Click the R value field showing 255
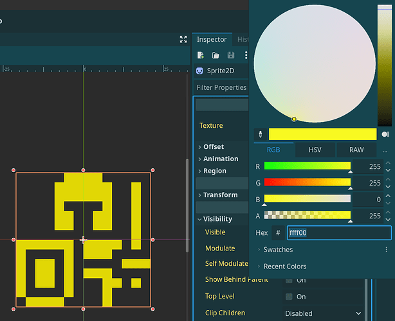395x321 pixels. (368, 166)
